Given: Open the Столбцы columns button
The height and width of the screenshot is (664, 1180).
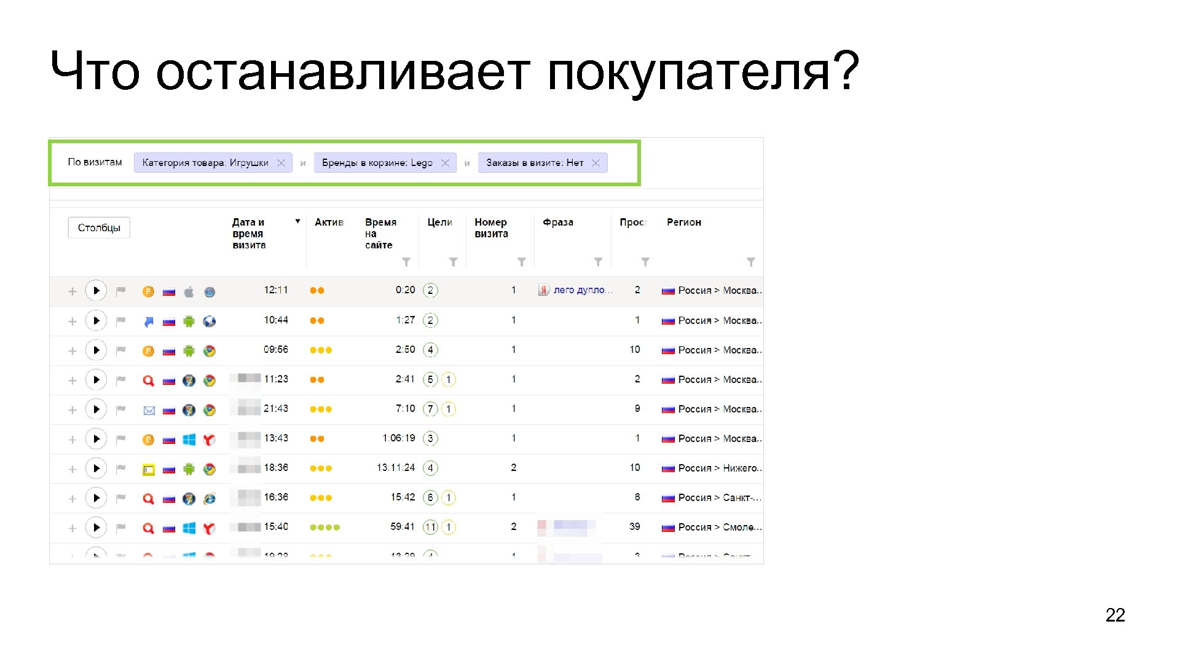Looking at the screenshot, I should pyautogui.click(x=99, y=228).
